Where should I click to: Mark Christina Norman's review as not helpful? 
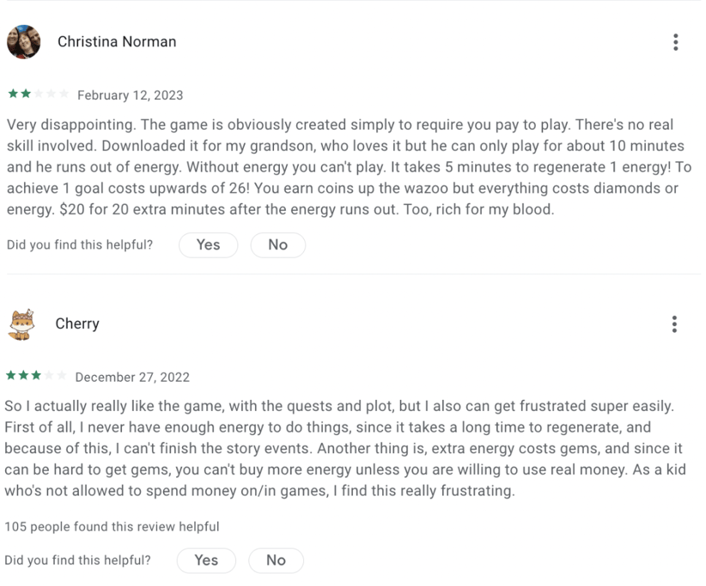277,245
